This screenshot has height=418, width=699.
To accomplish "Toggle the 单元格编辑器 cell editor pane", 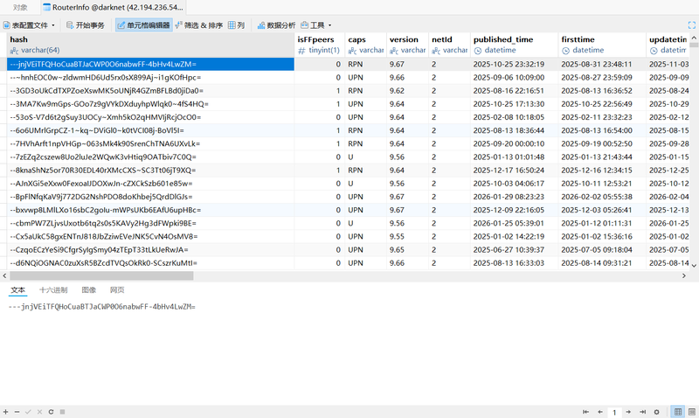I will tap(142, 25).
